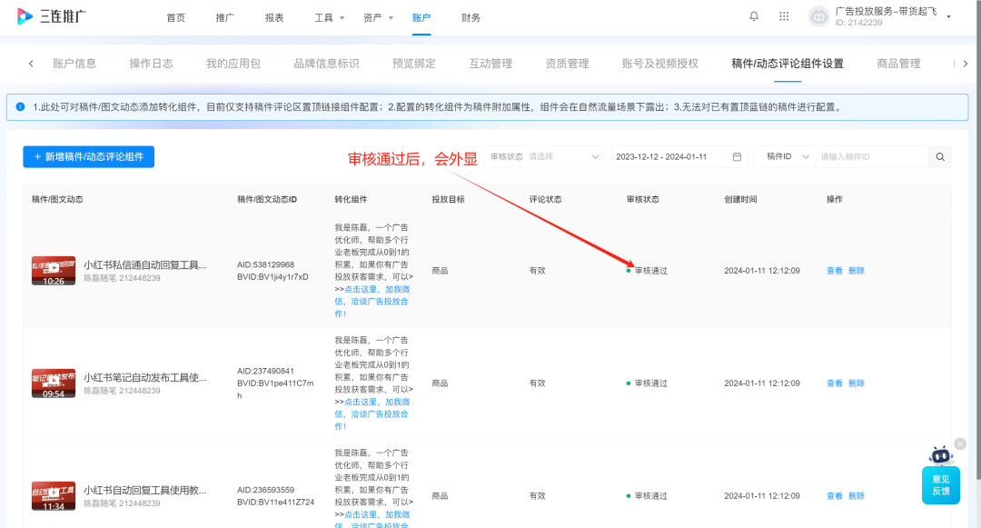Image resolution: width=981 pixels, height=528 pixels.
Task: Click the notification bell icon
Action: click(754, 16)
